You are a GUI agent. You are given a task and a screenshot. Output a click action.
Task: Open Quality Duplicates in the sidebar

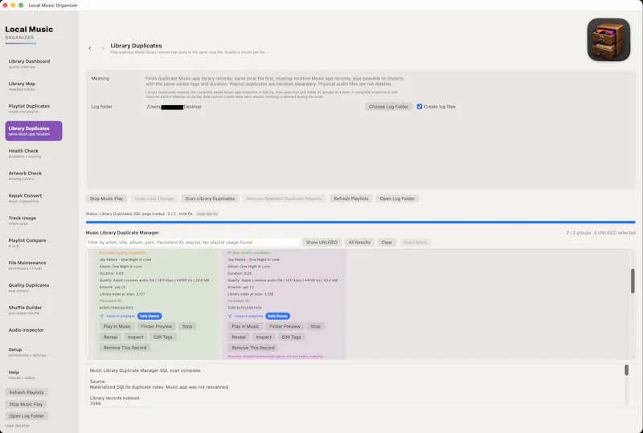[x=34, y=288]
